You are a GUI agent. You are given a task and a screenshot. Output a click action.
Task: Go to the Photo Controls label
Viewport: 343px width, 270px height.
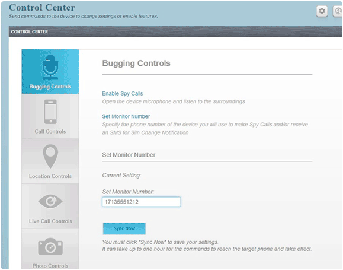pyautogui.click(x=50, y=266)
